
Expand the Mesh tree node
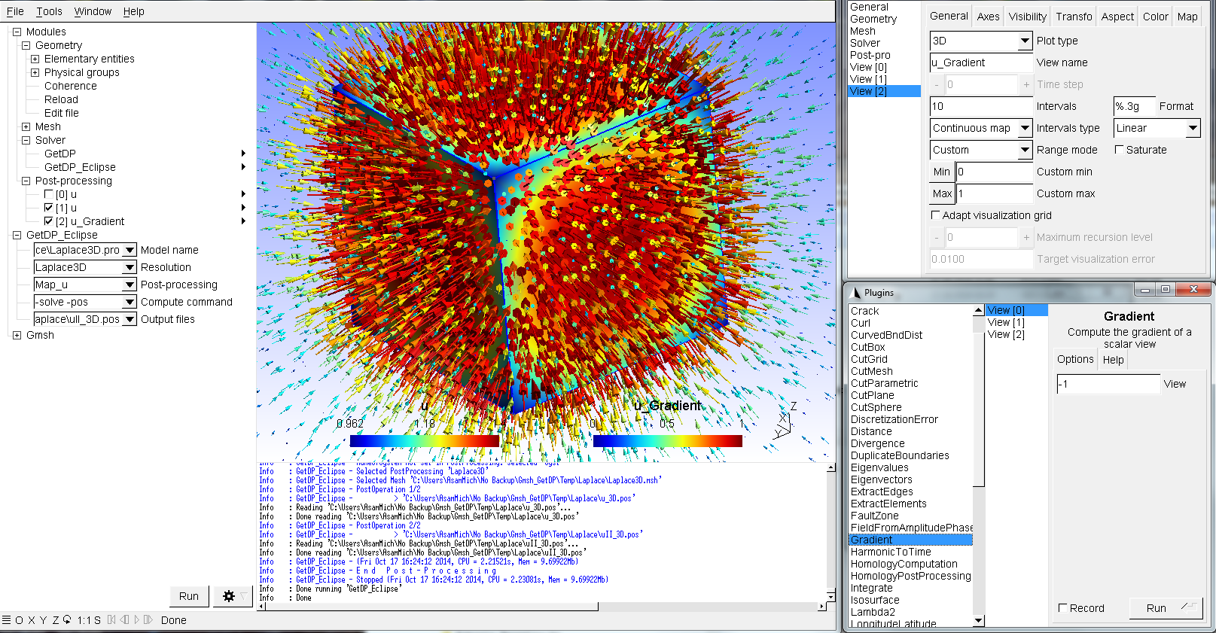point(26,126)
